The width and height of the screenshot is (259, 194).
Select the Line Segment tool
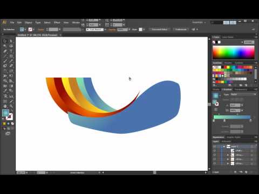coord(5,56)
